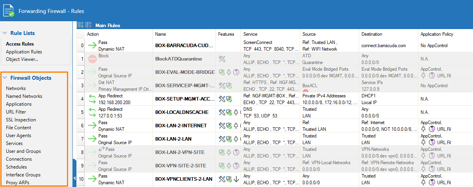
Task: Click the globe feature icon of BOX-EVAL-MODE-BRIDGE
Action: (x=236, y=72)
